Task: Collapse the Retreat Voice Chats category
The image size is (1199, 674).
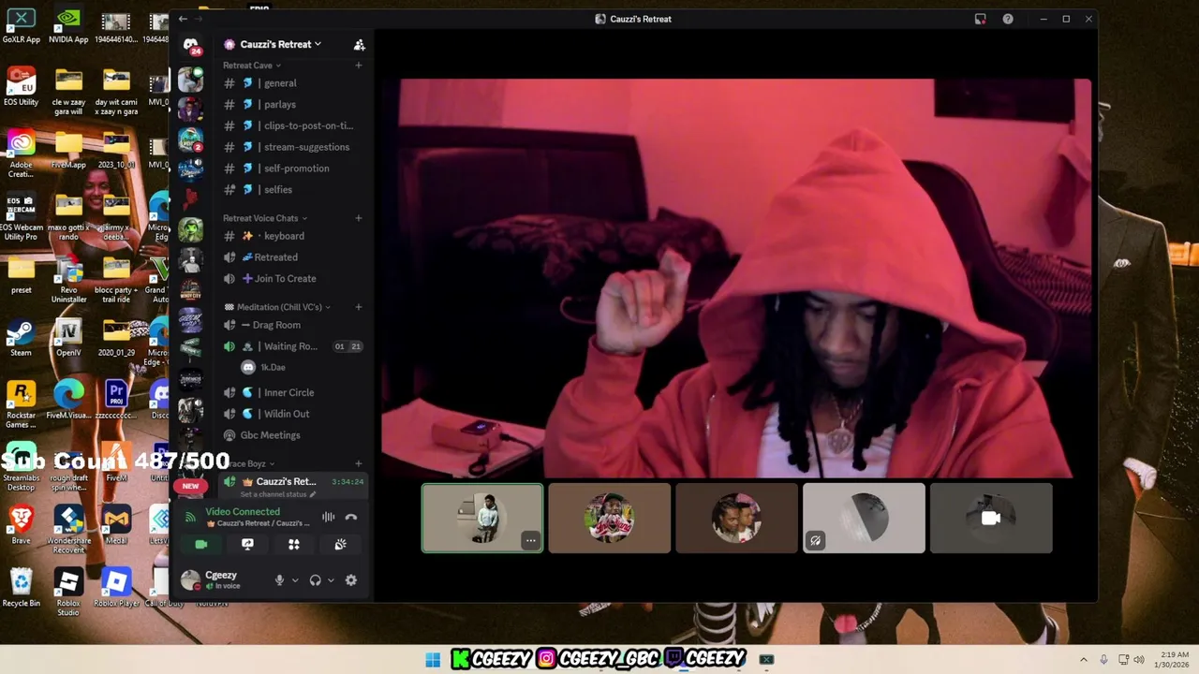Action: pos(264,218)
